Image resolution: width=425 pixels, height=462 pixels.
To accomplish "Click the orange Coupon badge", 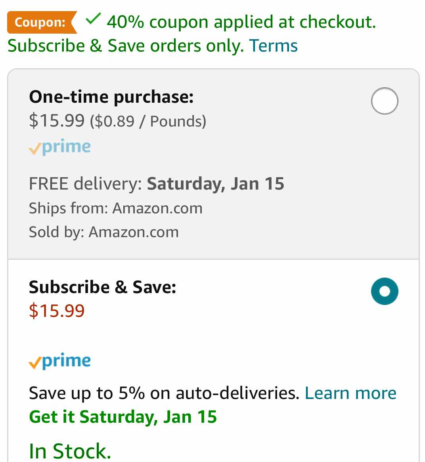I will (42, 22).
